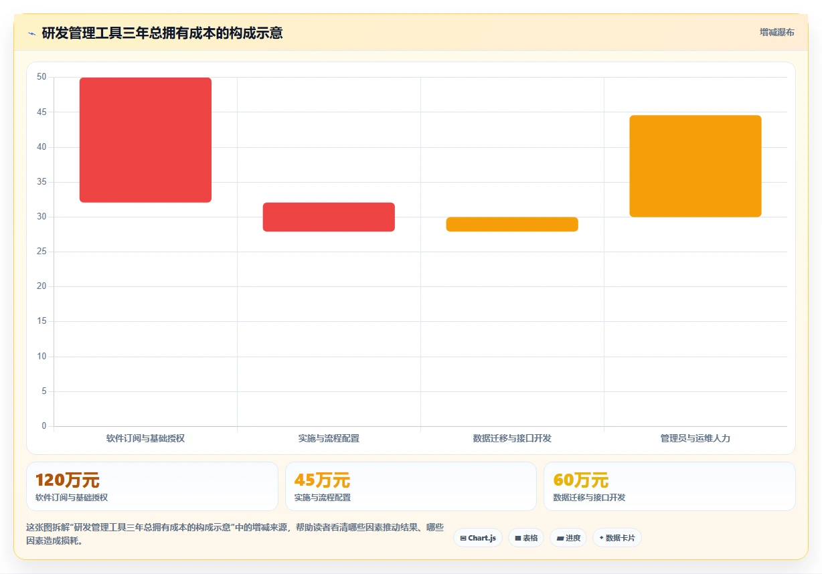Click y-axis value 25

(42, 252)
